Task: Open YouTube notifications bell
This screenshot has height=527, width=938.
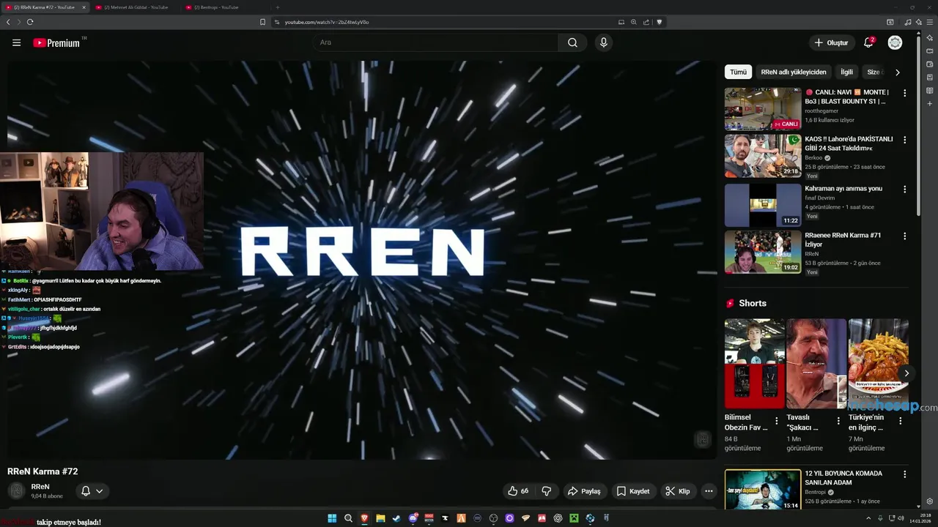Action: coord(868,42)
